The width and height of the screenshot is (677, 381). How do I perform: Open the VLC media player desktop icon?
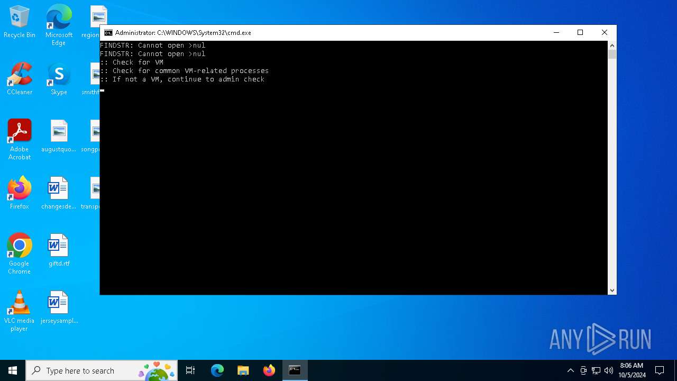coord(20,311)
